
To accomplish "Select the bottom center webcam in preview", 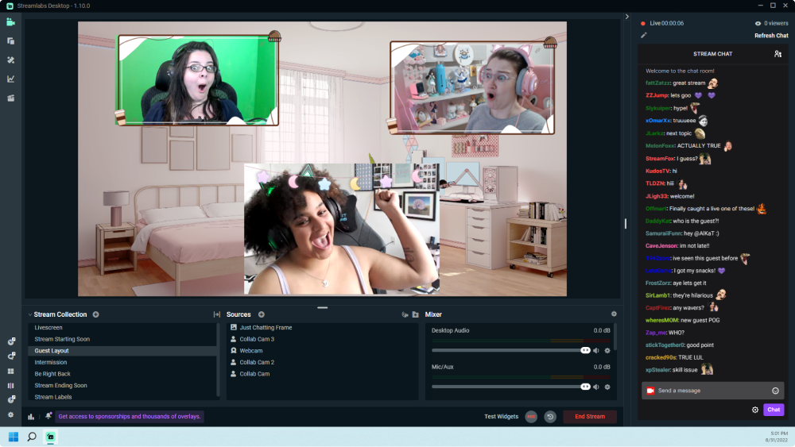I will pos(341,229).
